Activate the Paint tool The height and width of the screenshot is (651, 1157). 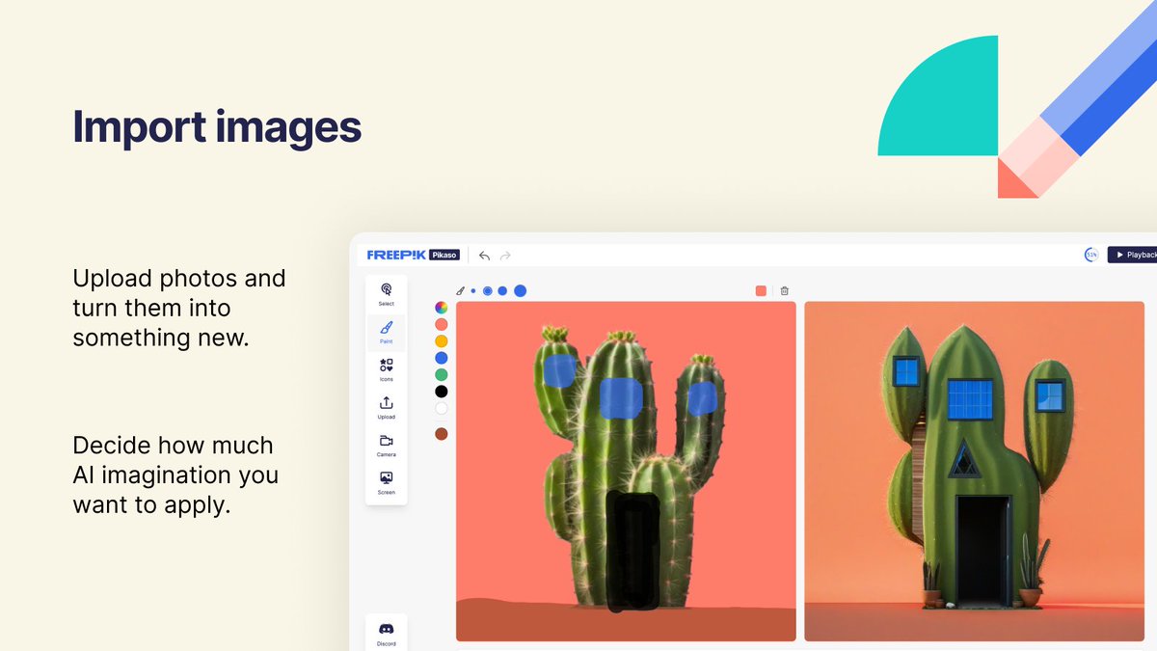click(387, 332)
